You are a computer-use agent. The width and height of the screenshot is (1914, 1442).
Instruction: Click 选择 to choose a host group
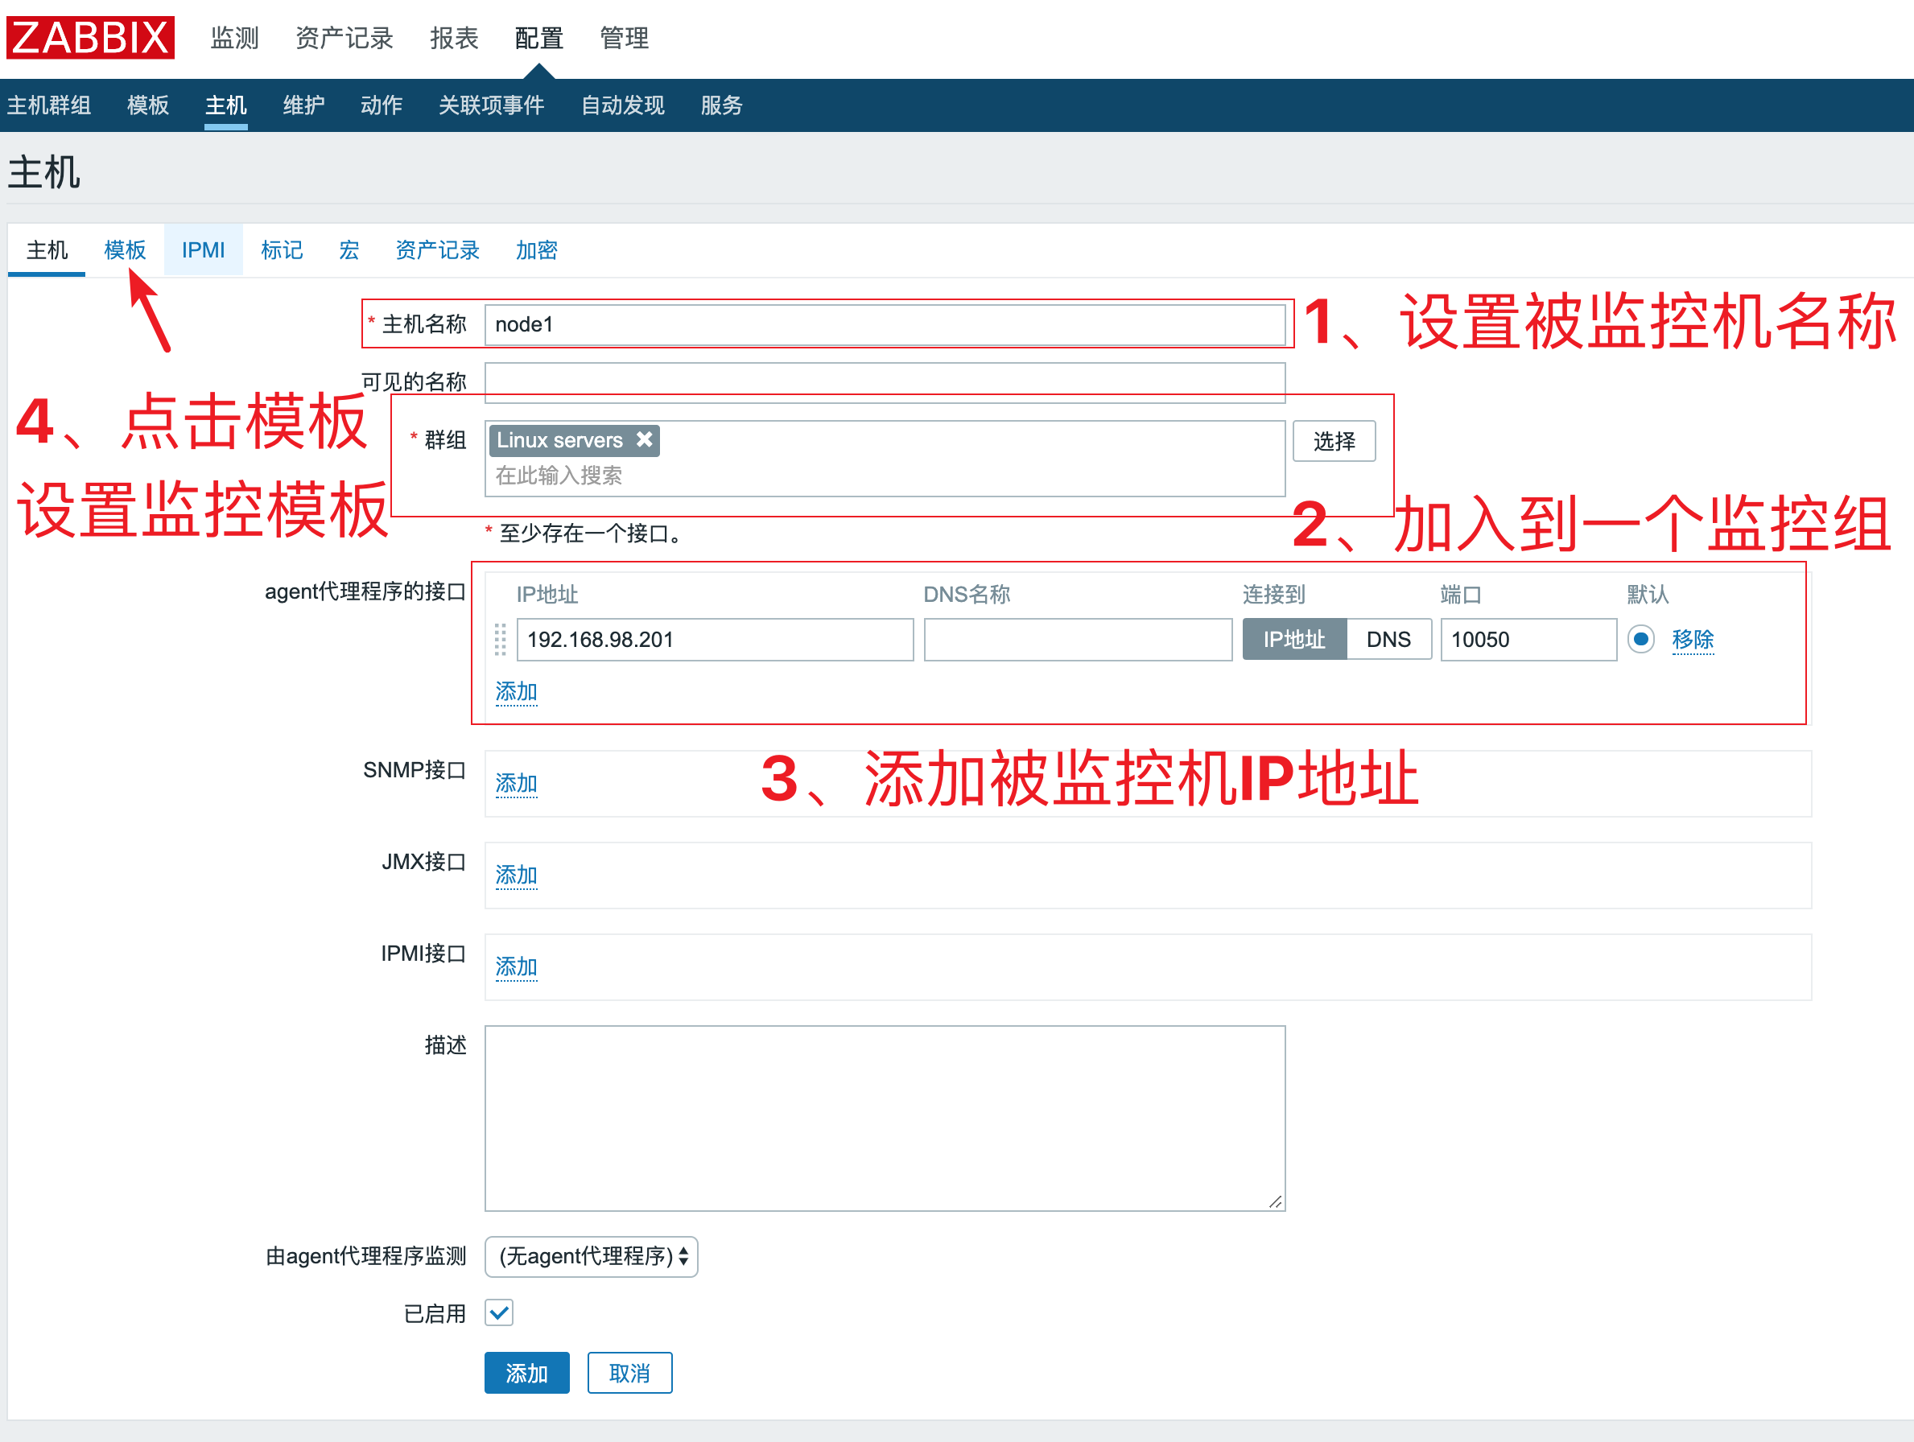(1334, 441)
